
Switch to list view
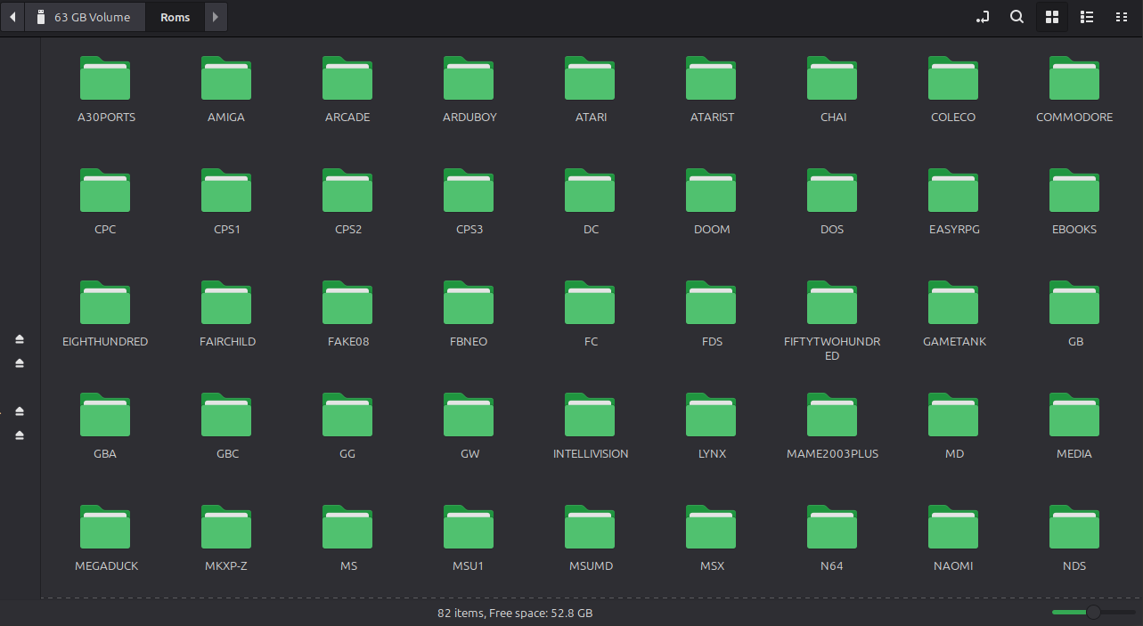pos(1086,17)
